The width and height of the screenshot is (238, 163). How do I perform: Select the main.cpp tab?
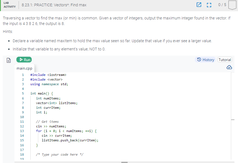pyautogui.click(x=25, y=68)
